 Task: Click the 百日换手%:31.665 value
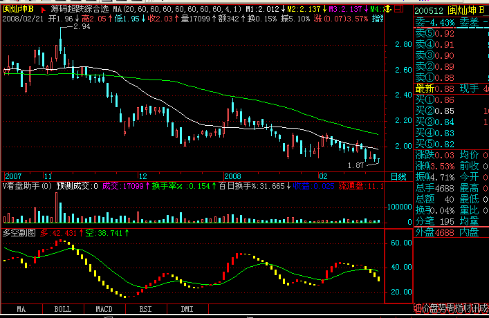tap(252, 186)
